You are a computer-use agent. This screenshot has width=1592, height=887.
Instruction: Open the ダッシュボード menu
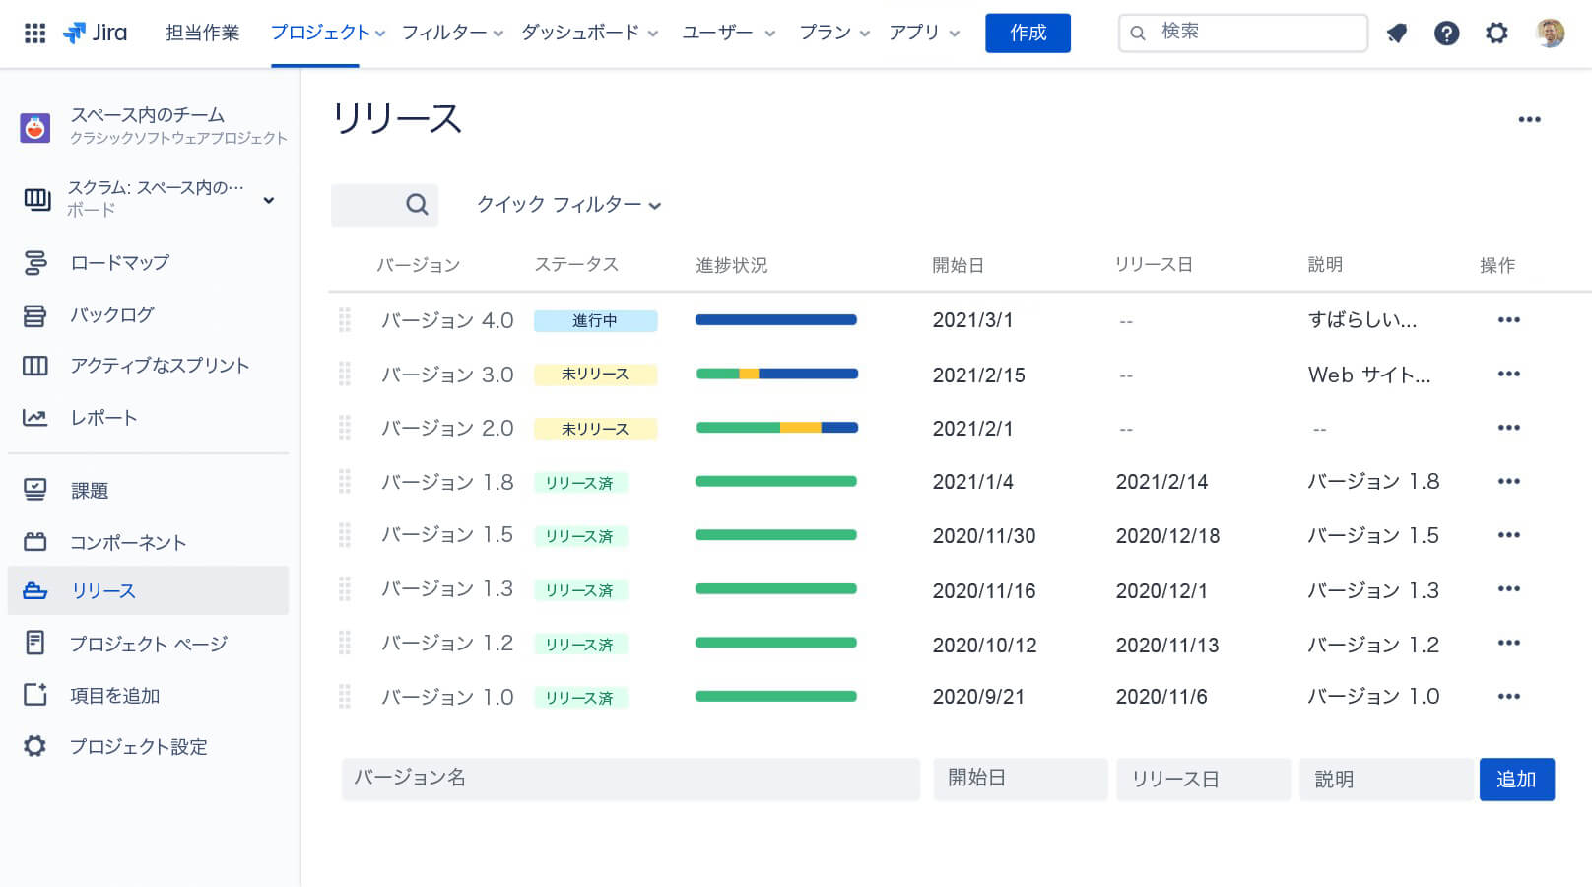point(589,33)
